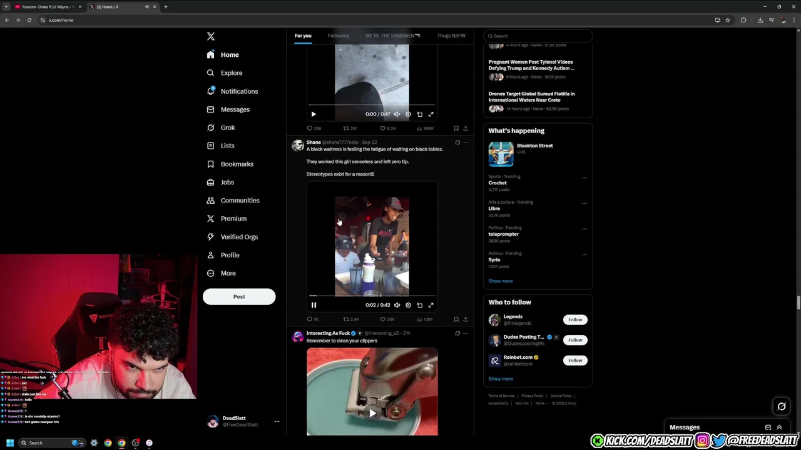Switch to the For you tab
The width and height of the screenshot is (801, 450).
point(303,36)
